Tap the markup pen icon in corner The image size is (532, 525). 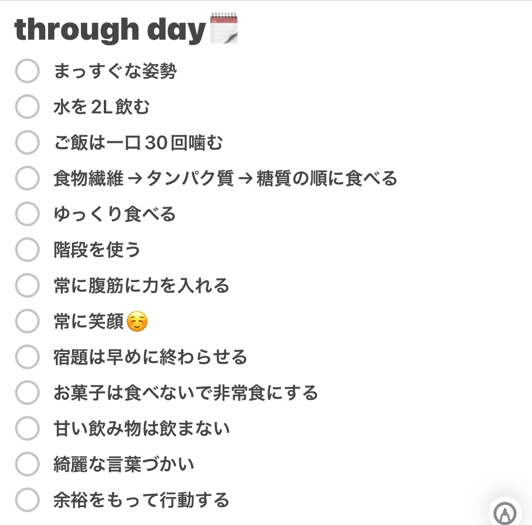(505, 513)
